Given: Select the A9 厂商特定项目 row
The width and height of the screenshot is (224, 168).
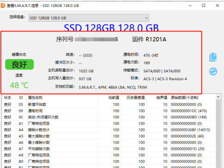Looking at the screenshot, I should [x=109, y=155].
